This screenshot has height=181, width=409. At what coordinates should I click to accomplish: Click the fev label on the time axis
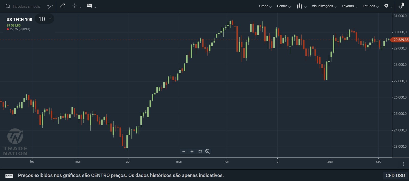point(32,161)
